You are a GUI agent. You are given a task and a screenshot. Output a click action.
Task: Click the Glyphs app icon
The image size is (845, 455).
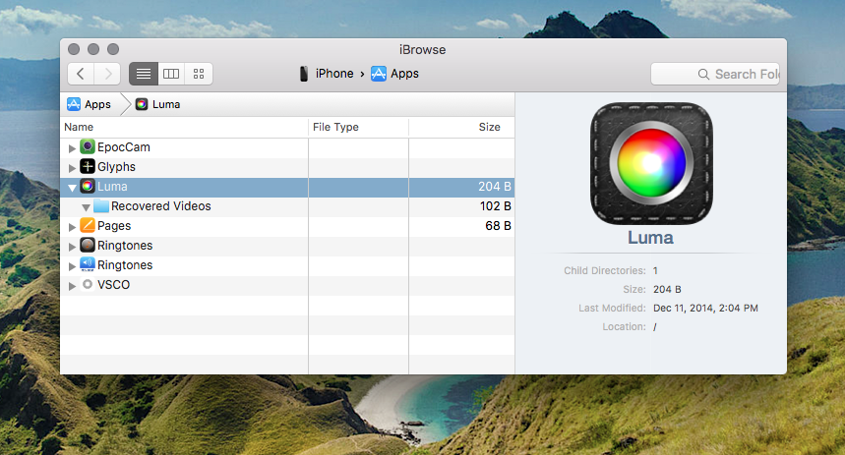pos(88,166)
